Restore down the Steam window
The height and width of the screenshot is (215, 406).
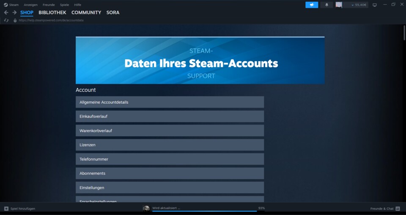pyautogui.click(x=393, y=4)
